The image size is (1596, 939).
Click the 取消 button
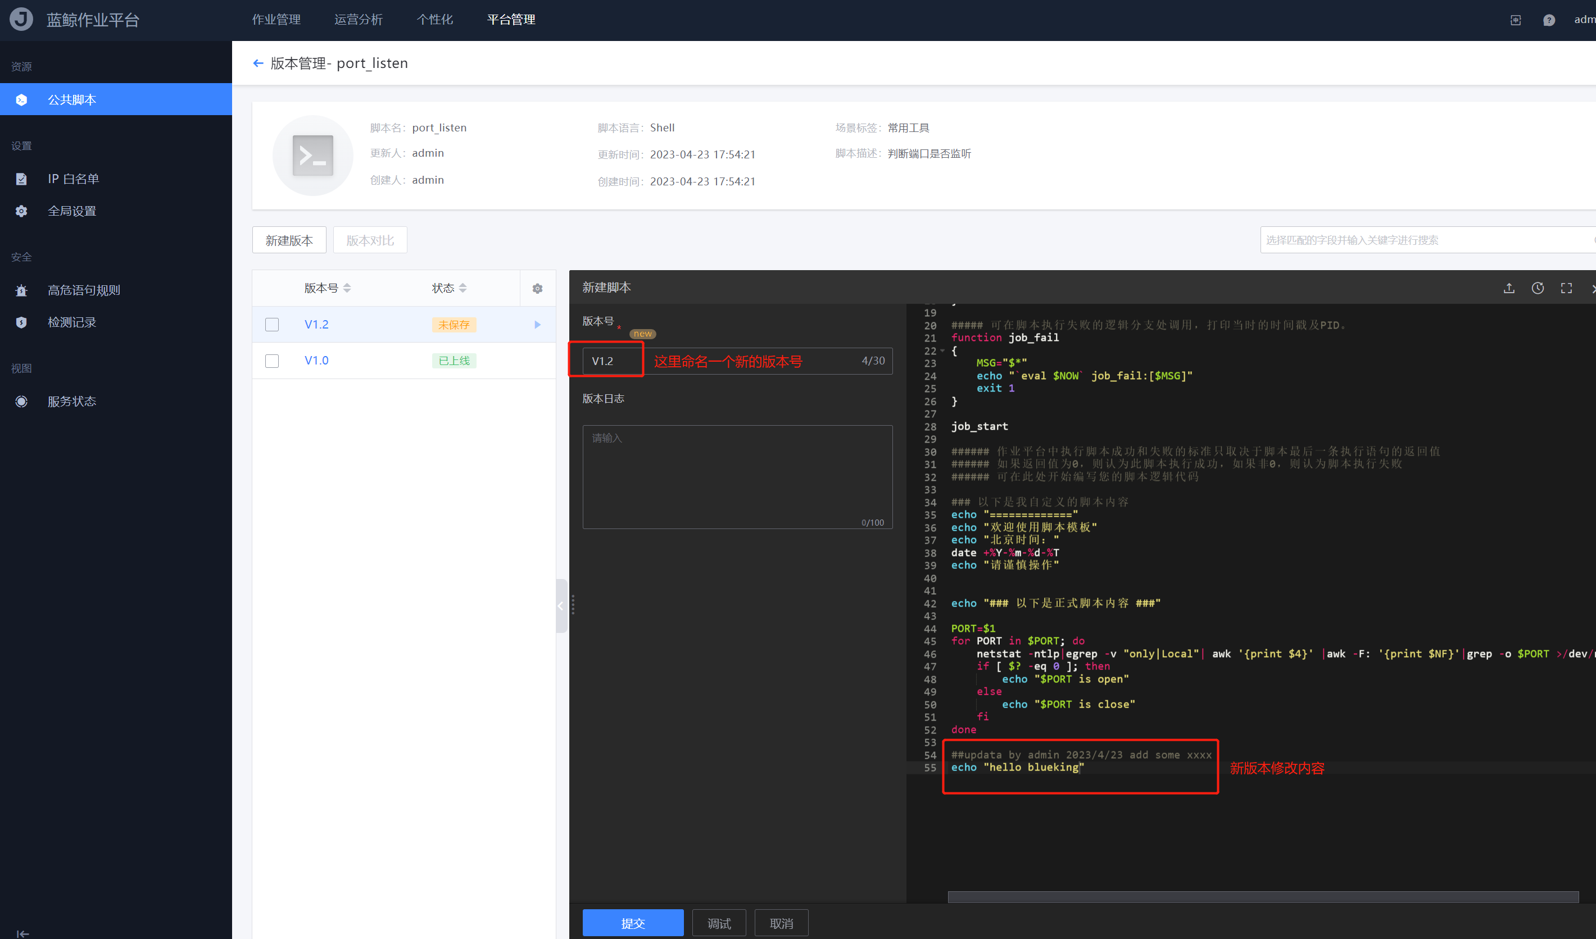point(782,923)
